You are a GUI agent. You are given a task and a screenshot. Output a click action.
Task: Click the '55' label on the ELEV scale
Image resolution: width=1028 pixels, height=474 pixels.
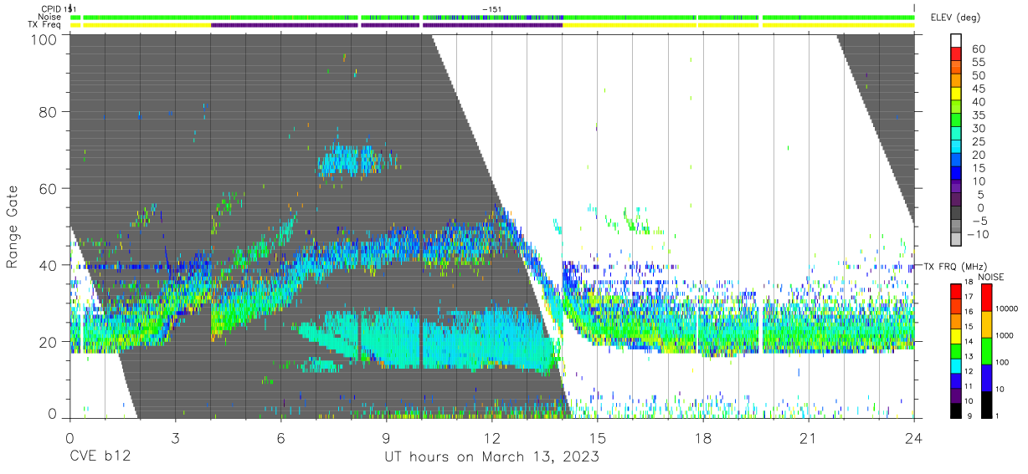pos(979,63)
